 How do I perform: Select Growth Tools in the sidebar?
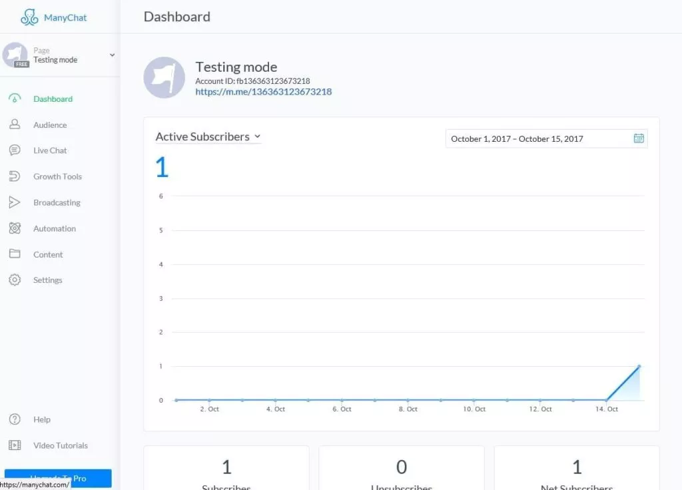57,176
